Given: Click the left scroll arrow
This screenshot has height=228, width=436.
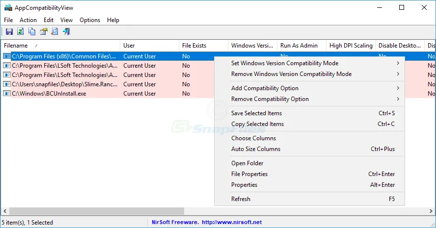Looking at the screenshot, I should point(5,211).
